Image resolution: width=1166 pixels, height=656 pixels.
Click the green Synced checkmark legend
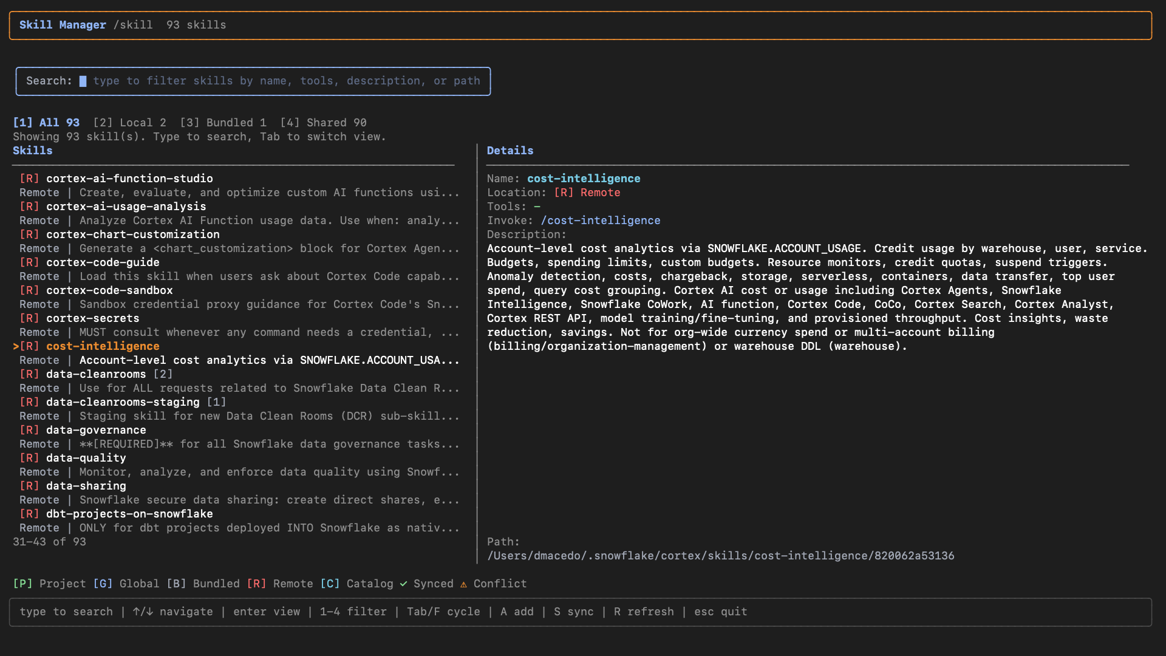click(x=426, y=584)
